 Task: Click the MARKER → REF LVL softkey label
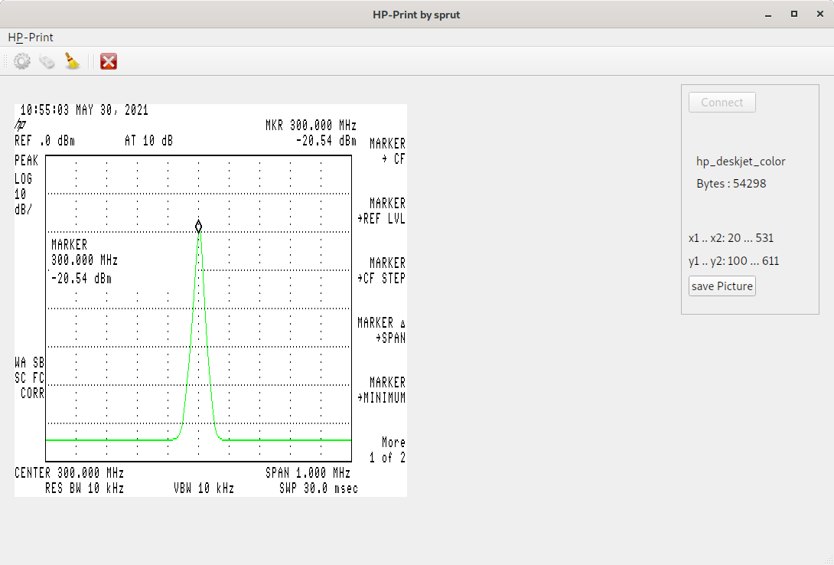pos(382,211)
